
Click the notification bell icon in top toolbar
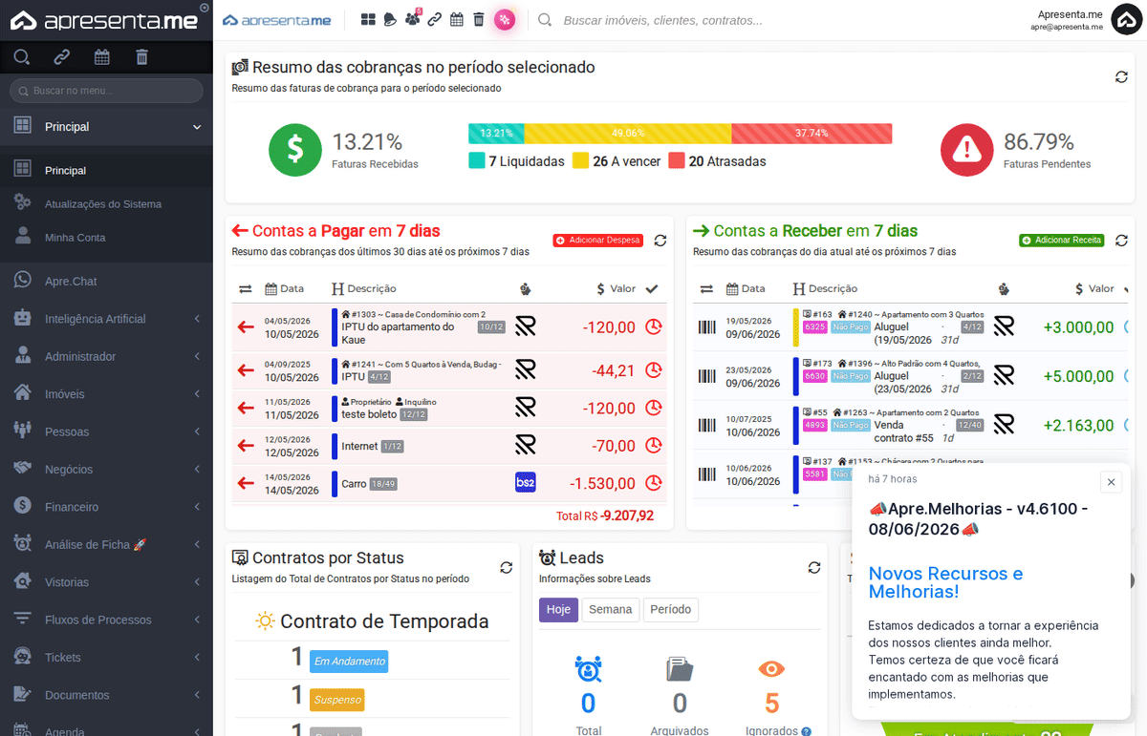pyautogui.click(x=390, y=19)
